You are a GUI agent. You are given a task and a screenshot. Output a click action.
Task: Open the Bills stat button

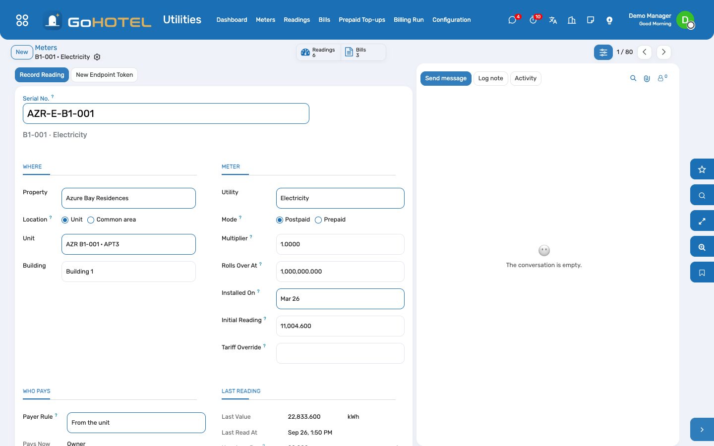pyautogui.click(x=363, y=52)
